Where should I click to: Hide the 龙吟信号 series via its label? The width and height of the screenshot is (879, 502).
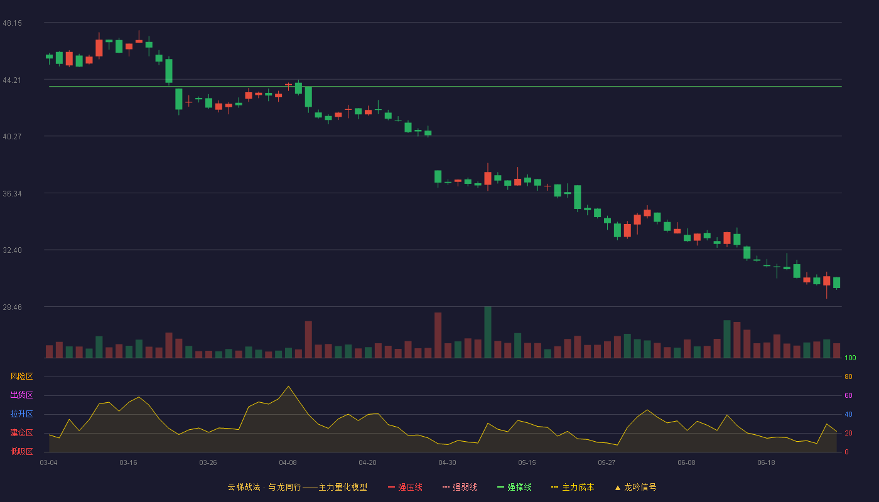pos(640,487)
